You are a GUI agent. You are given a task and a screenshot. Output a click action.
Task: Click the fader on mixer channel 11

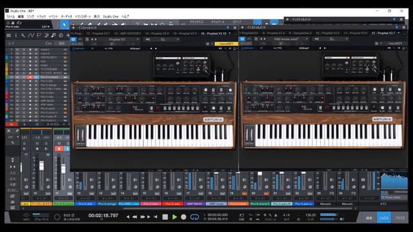[63, 168]
